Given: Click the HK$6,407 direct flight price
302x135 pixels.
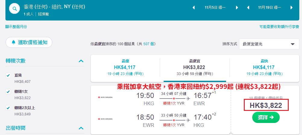Looking at the screenshot, I should tap(23, 82).
